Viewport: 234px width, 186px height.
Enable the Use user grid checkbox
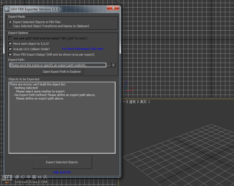(x=10, y=38)
